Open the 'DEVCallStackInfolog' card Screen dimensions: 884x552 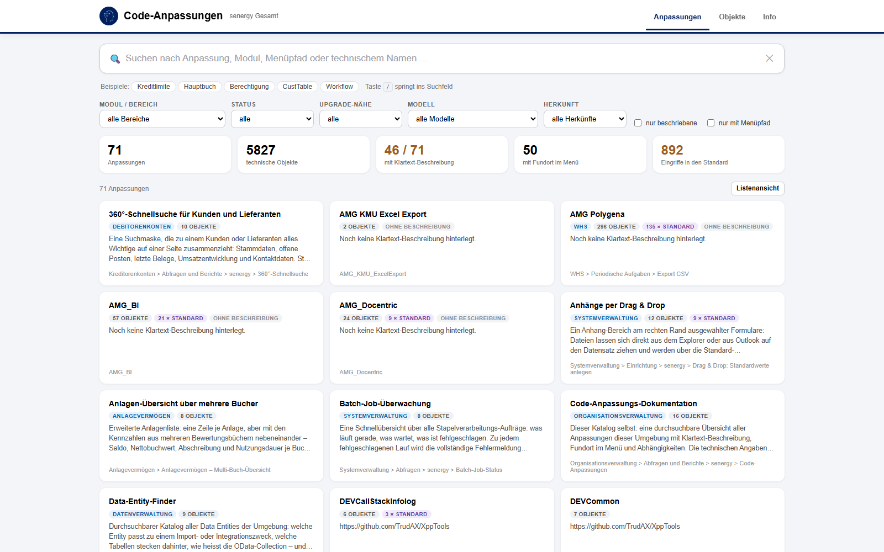442,520
